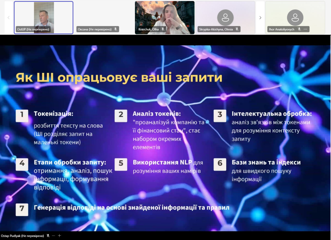
Task: Click the number 6 box on slide
Action: [220, 164]
